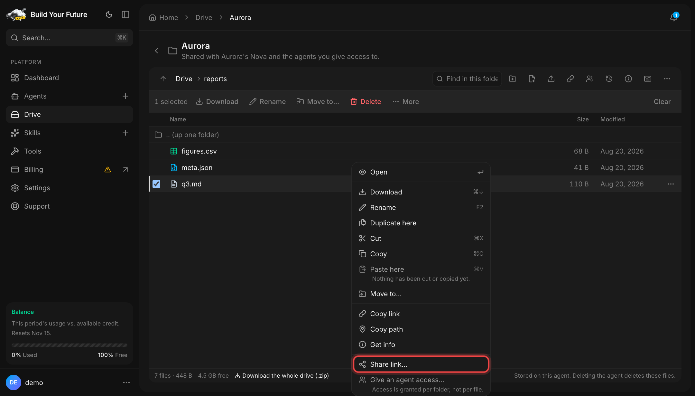Image resolution: width=695 pixels, height=396 pixels.
Task: Click Find in this folder field
Action: click(467, 79)
